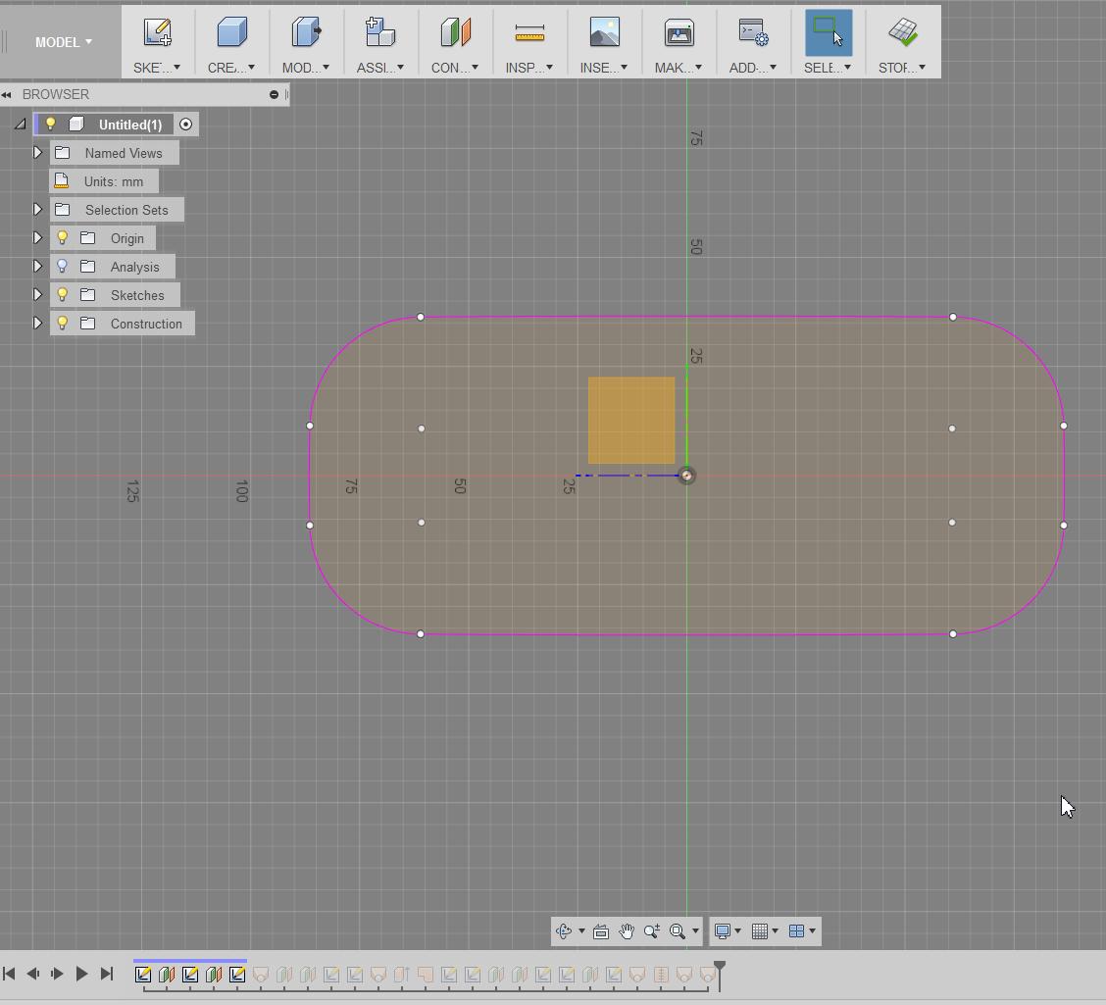Toggle the Analysis folder lightbulb
Viewport: 1106px width, 1005px height.
click(x=63, y=267)
